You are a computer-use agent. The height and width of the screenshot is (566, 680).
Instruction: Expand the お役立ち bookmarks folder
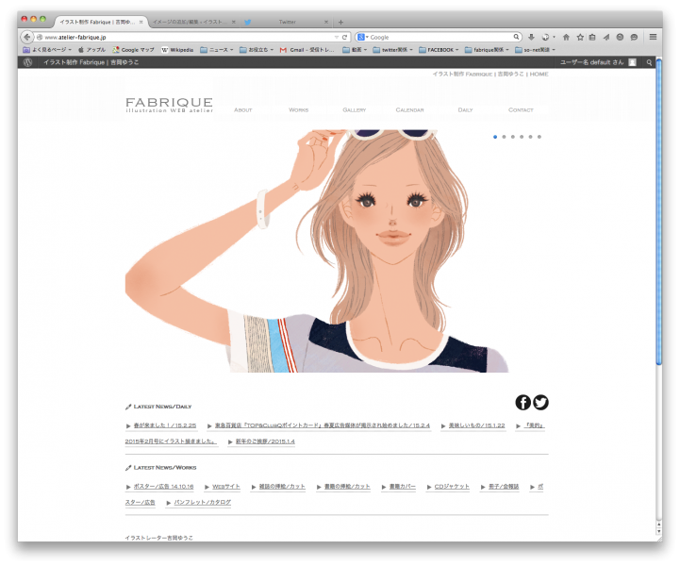(x=257, y=50)
